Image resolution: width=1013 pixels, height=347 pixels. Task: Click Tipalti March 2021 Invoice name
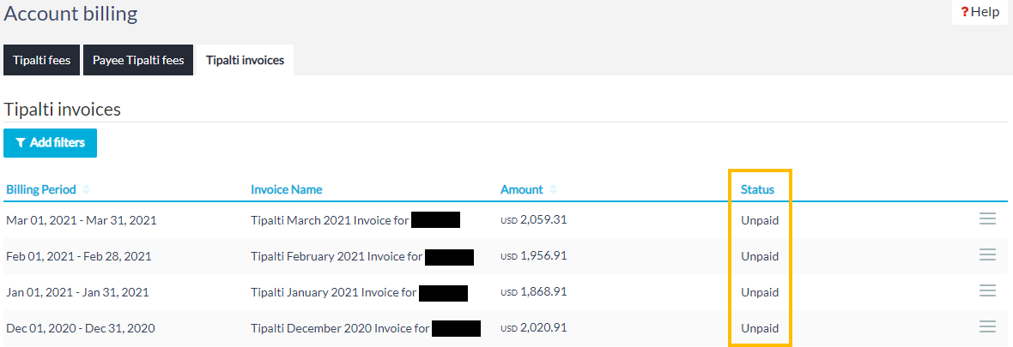tap(330, 220)
